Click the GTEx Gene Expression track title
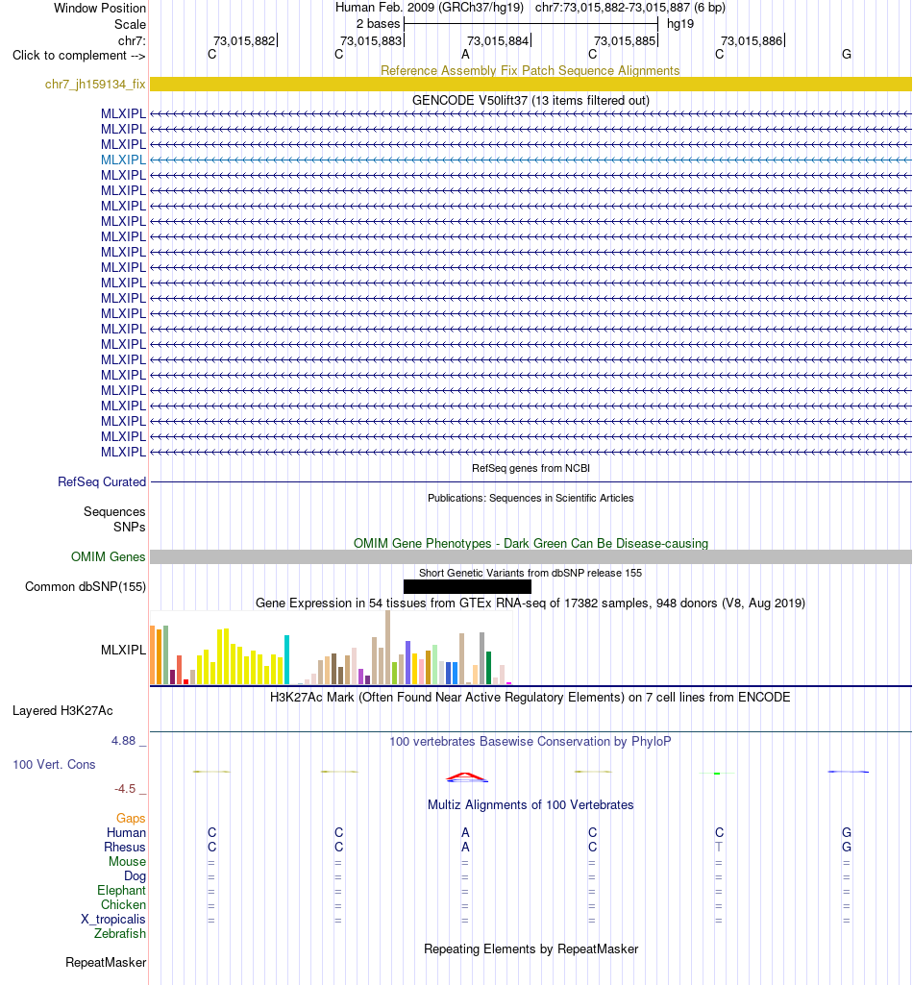 [x=531, y=603]
